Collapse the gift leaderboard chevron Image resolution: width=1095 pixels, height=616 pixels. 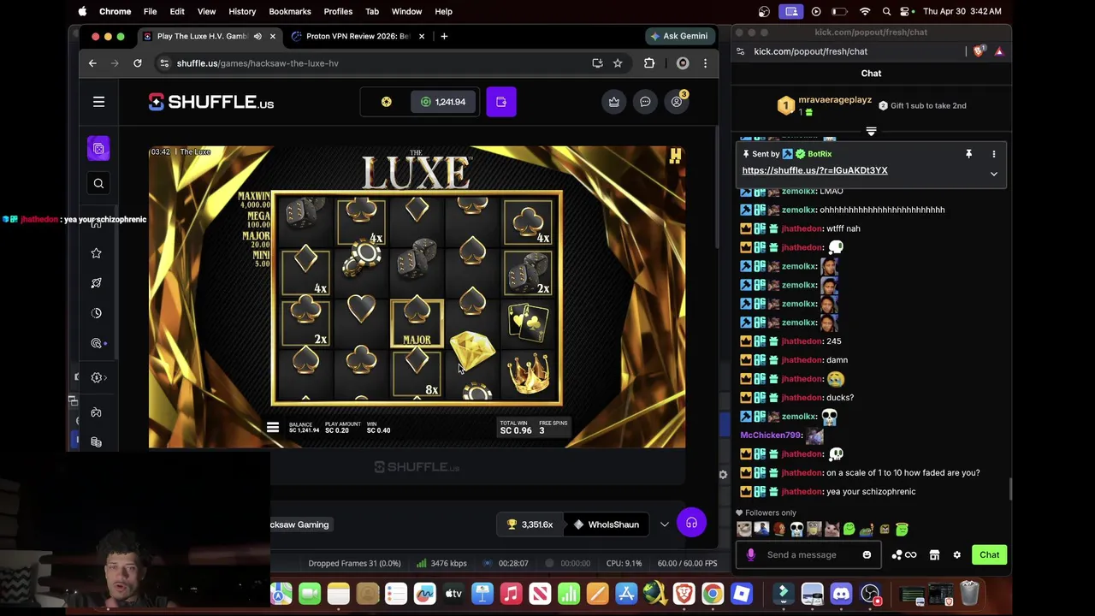pos(871,132)
